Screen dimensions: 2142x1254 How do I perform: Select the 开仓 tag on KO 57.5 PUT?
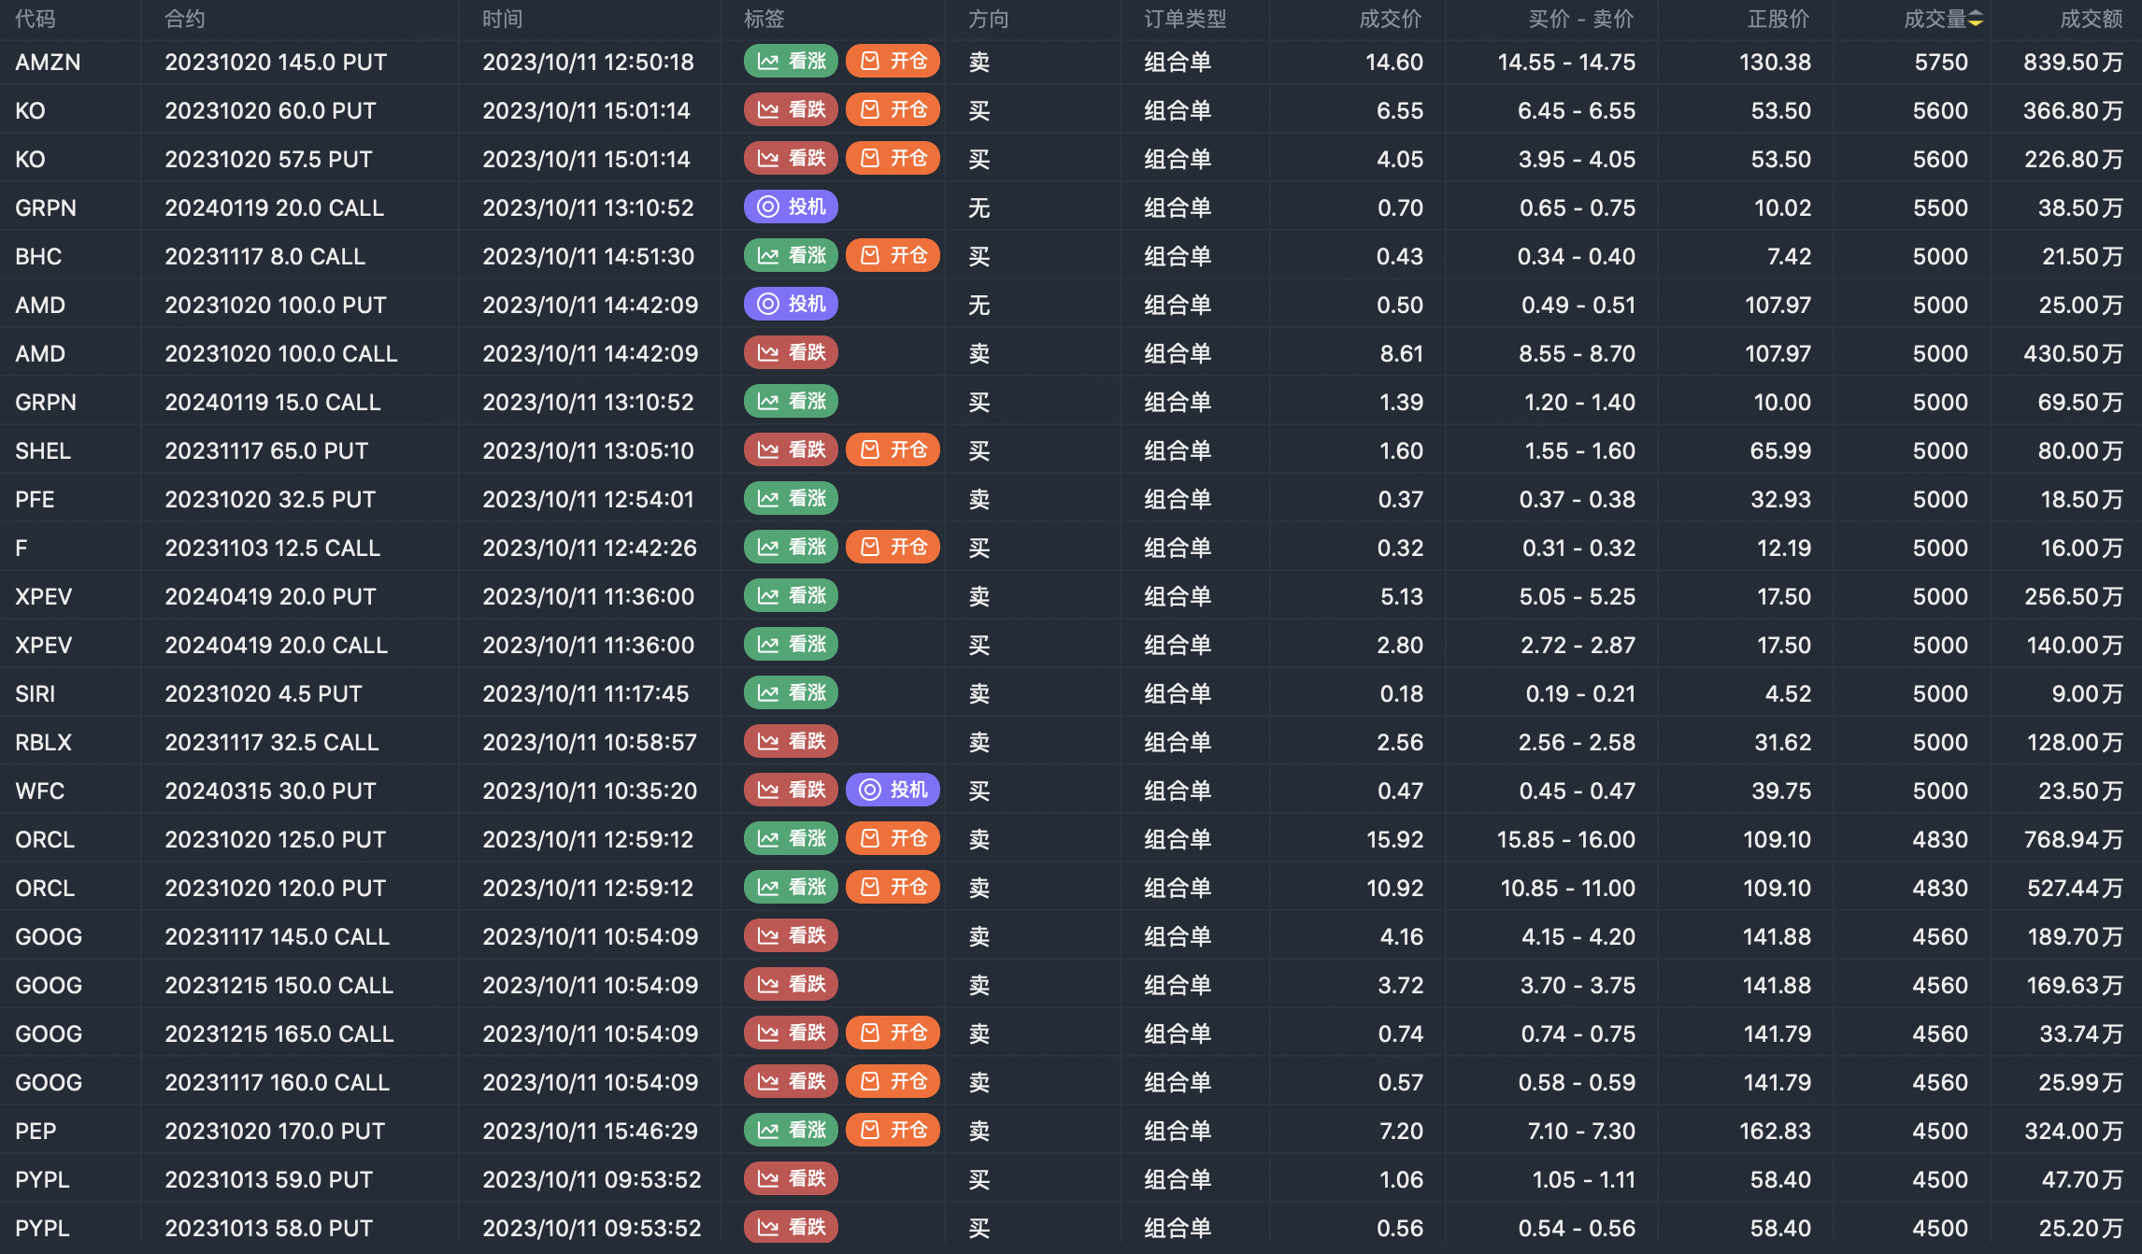point(892,159)
